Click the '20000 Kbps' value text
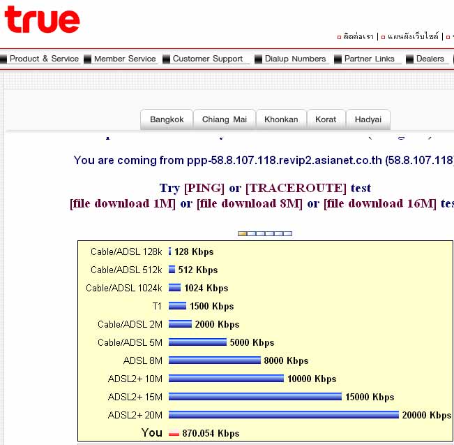 [427, 415]
